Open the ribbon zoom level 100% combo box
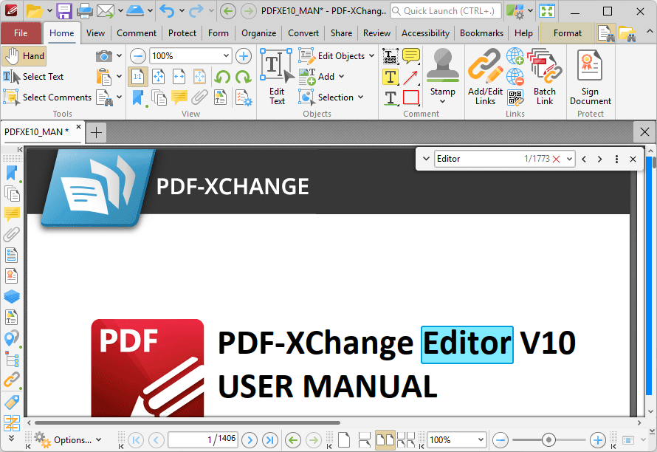657x452 pixels. (190, 56)
